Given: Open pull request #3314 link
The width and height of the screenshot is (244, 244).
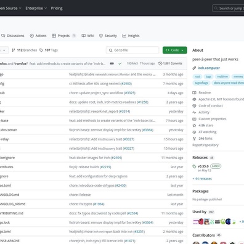Looking at the screenshot, I should tap(124, 112).
